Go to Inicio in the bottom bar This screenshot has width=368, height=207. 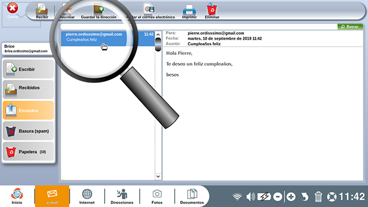pos(17,196)
